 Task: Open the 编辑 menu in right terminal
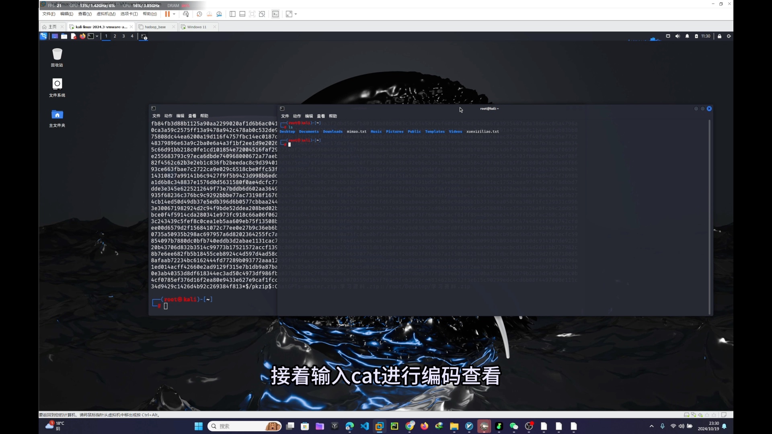point(309,116)
